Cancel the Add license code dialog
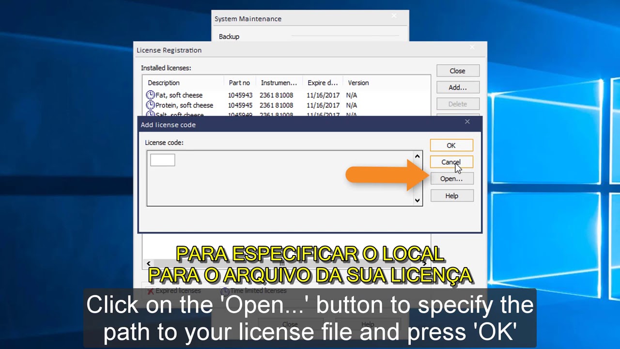This screenshot has height=349, width=620. point(451,162)
